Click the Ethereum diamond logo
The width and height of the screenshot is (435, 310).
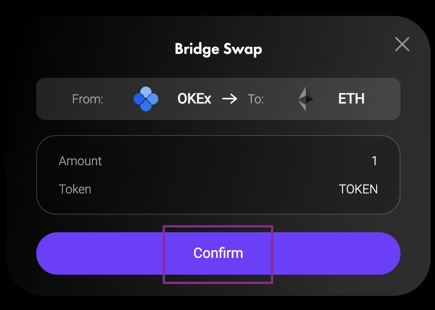(306, 99)
